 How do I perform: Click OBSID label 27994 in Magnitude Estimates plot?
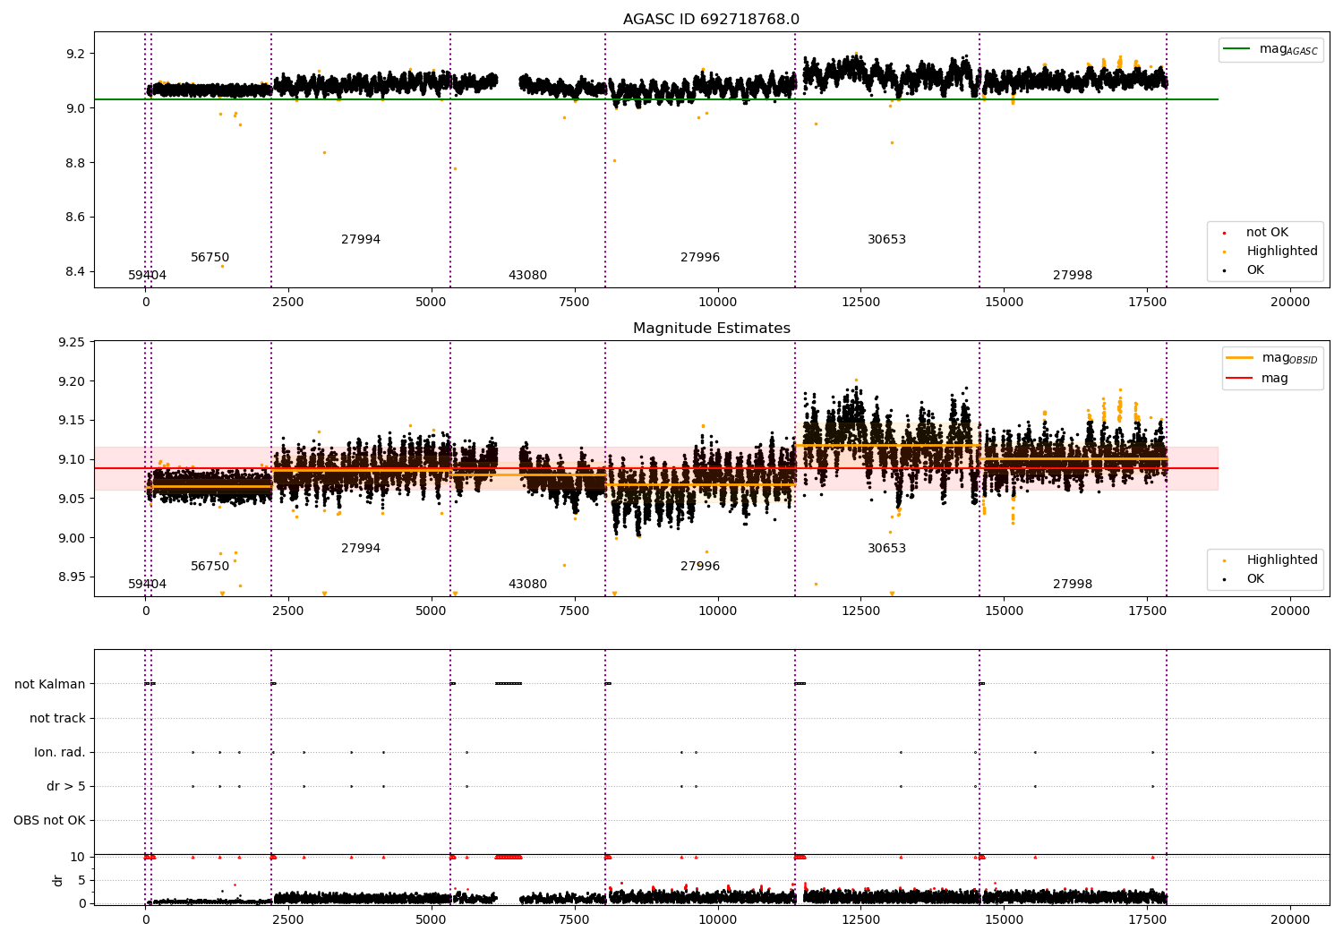click(x=361, y=549)
